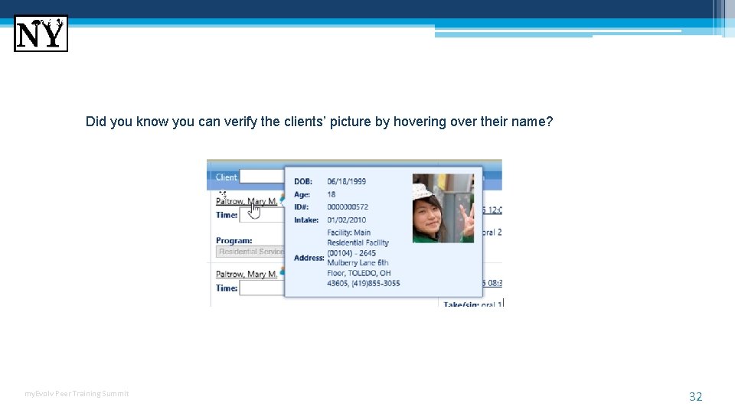735x413 pixels.
Task: Click the date link ending in 08:3
Action: [x=492, y=283]
